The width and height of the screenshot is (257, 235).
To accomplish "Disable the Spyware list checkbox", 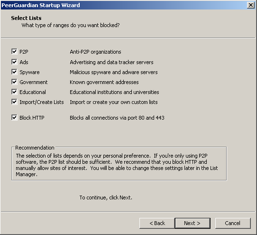I will tap(14, 72).
